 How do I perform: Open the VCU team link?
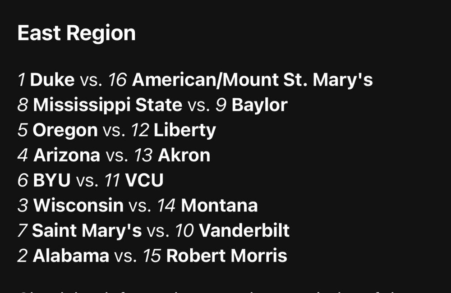click(x=144, y=181)
